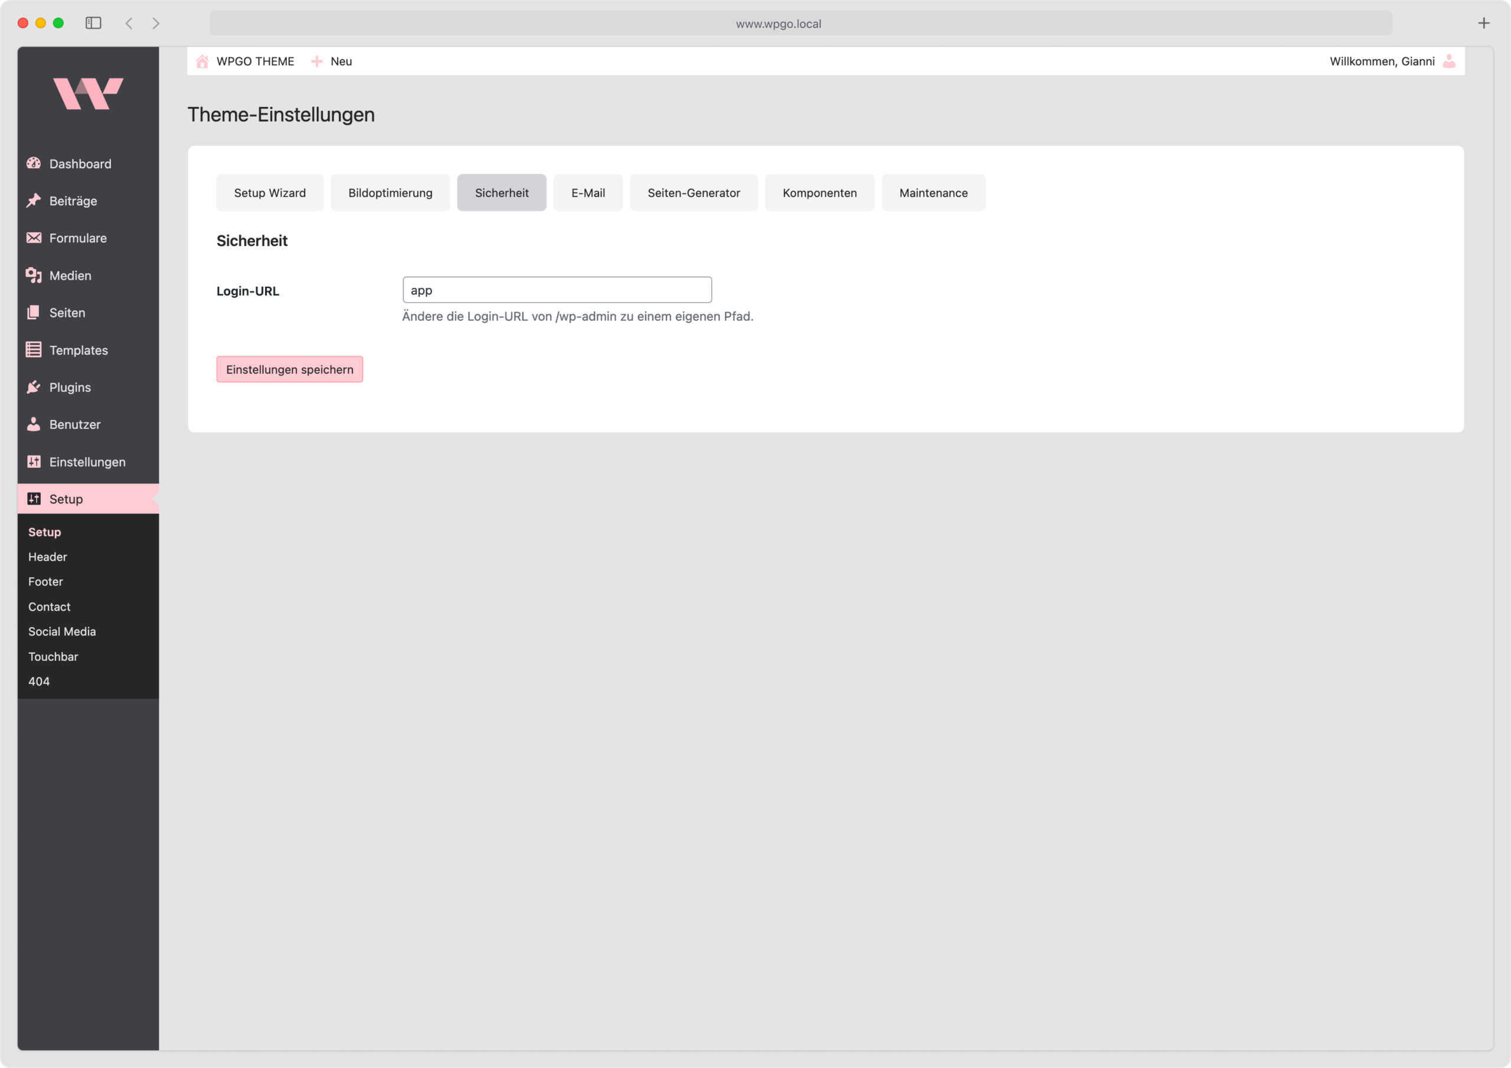
Task: Click the Benutzer user icon
Action: [x=34, y=424]
